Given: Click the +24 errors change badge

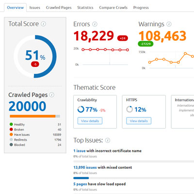Looking at the screenshot, I should click(x=123, y=38).
